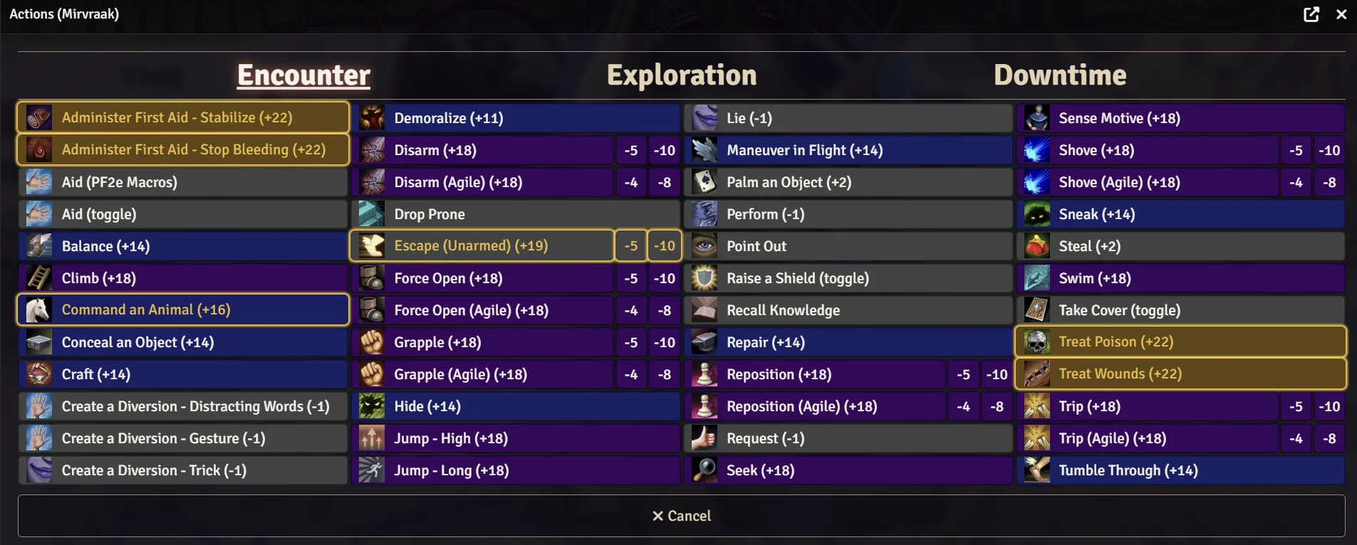Click the horse icon for Command an Animal
The image size is (1357, 545).
point(39,310)
